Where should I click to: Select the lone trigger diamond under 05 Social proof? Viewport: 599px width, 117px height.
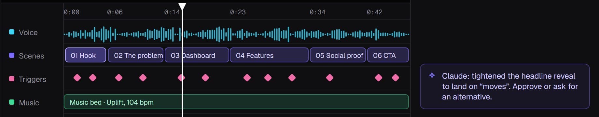(x=330, y=78)
